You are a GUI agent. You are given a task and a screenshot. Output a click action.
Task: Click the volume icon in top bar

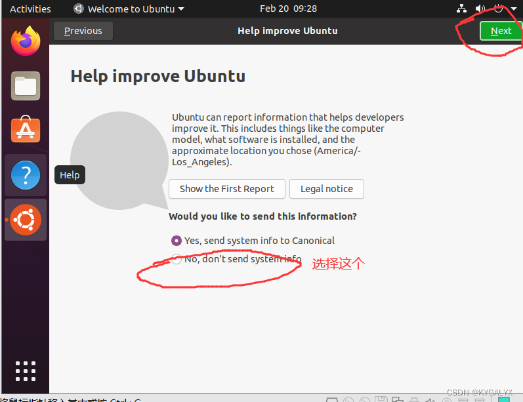pyautogui.click(x=480, y=9)
